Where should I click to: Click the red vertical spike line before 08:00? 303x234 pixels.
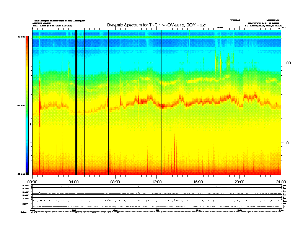pyautogui.click(x=102, y=78)
